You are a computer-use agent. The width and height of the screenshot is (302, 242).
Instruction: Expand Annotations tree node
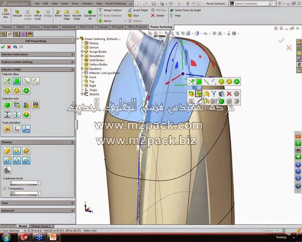coord(82,56)
